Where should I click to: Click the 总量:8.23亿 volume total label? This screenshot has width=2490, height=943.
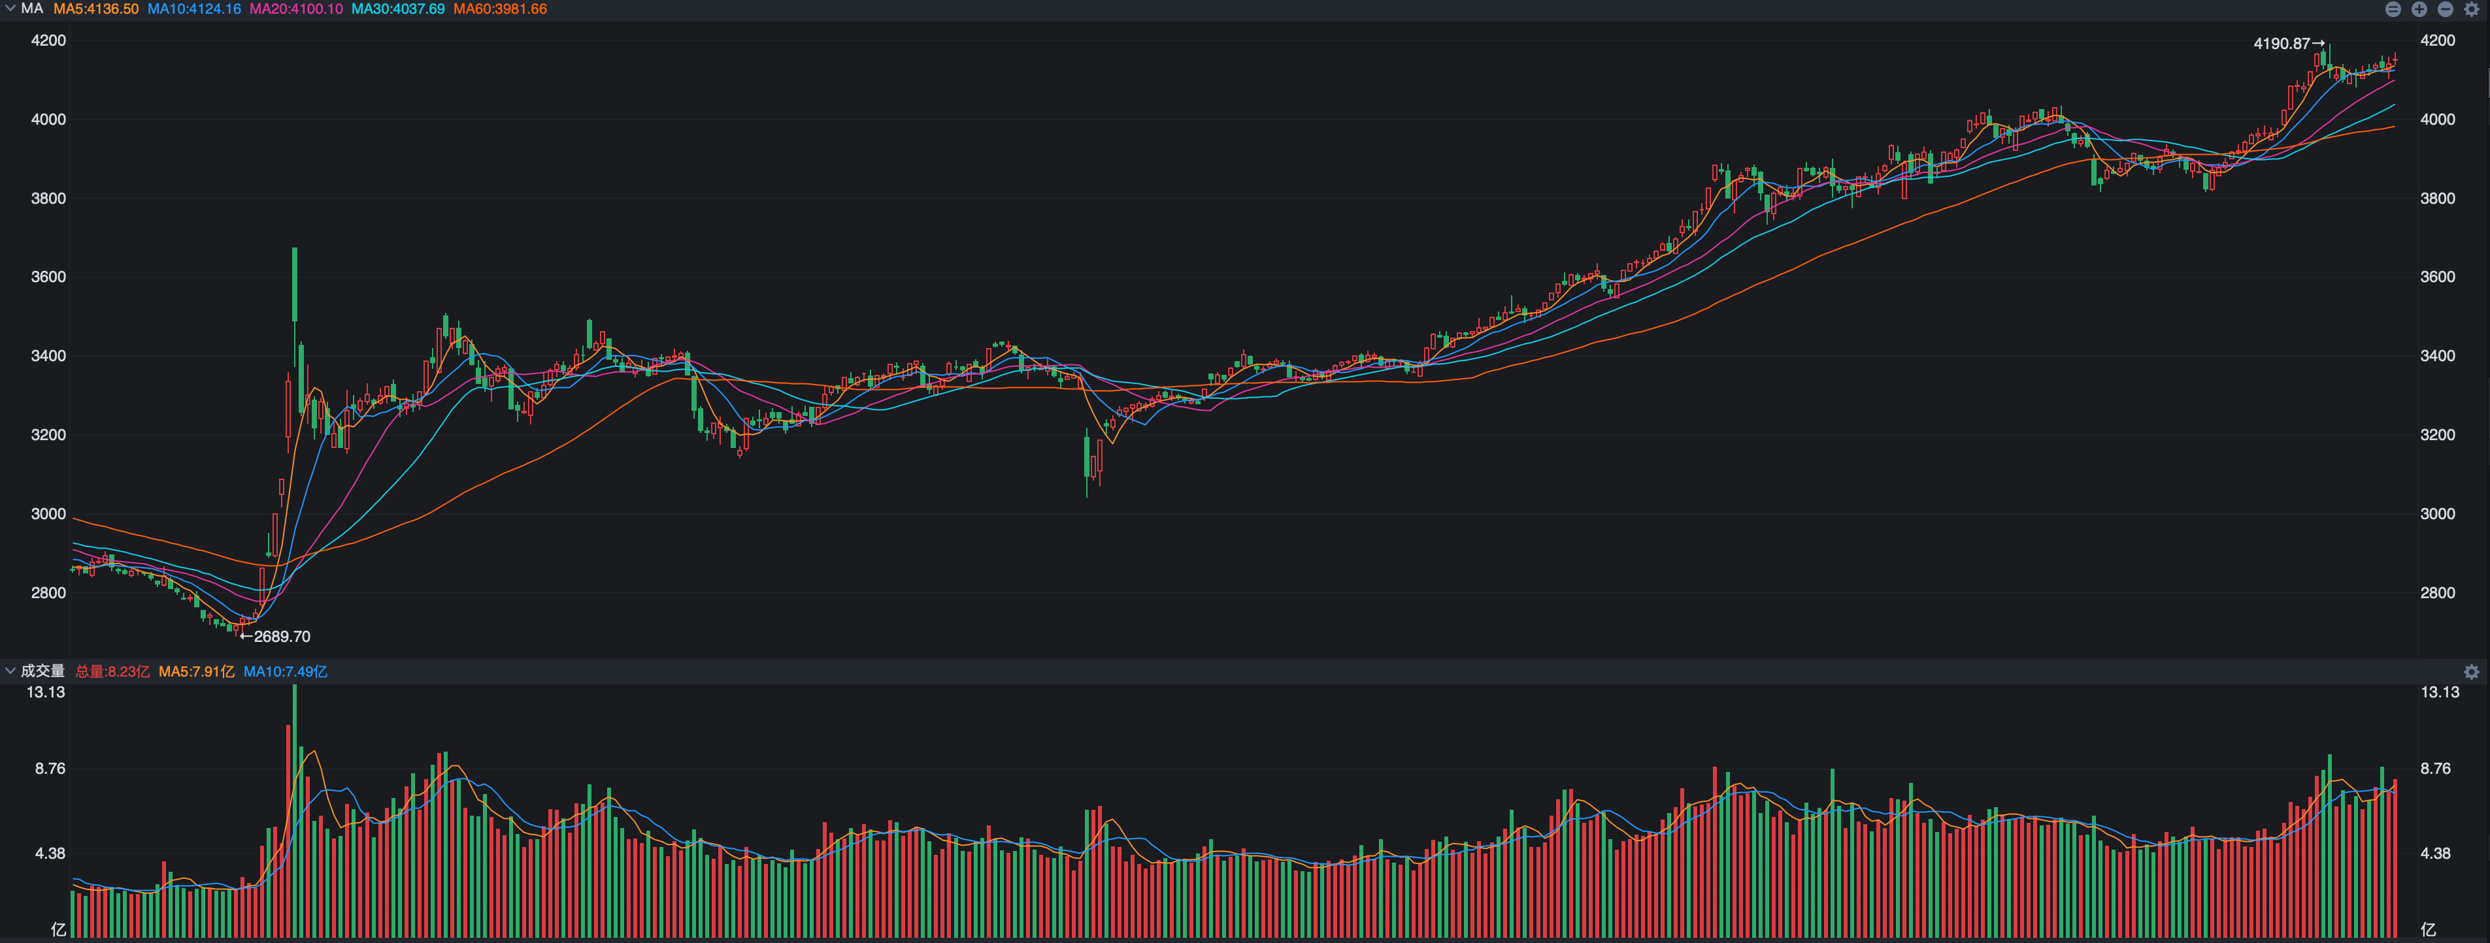click(x=112, y=671)
